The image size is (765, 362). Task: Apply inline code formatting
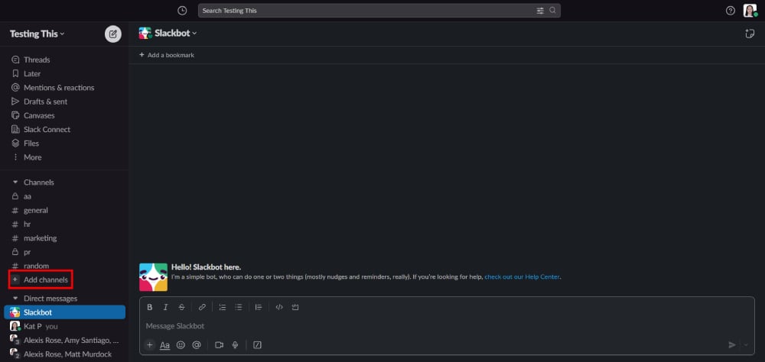pos(279,307)
